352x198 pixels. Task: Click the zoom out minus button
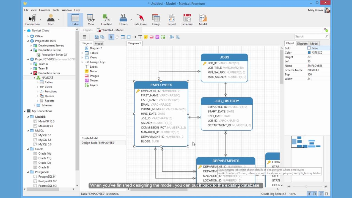click(289, 186)
